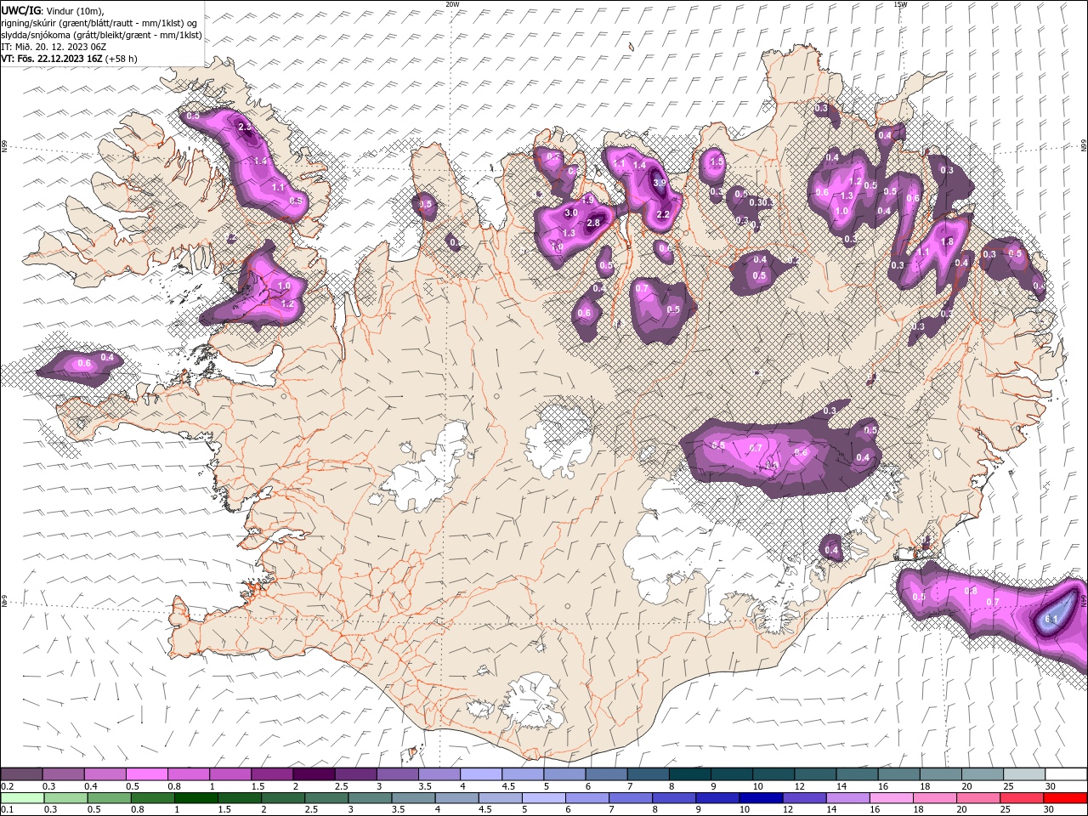The width and height of the screenshot is (1088, 816).
Task: Click the deep blue 10–12 swatch in lower legend row
Action: 761,798
